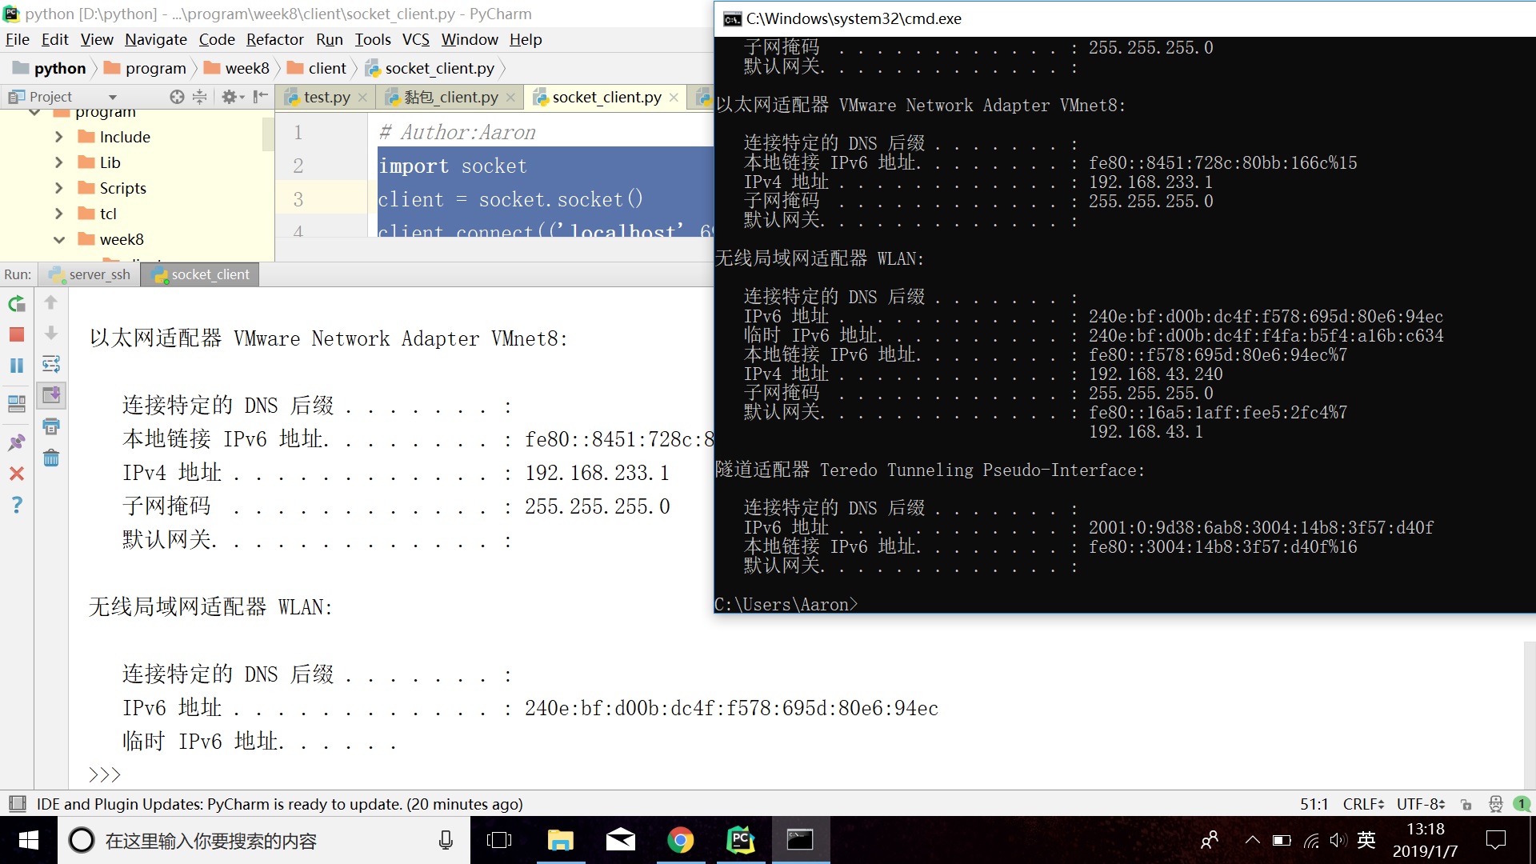The height and width of the screenshot is (864, 1536).
Task: Open the Run menu in PyCharm
Action: point(329,39)
